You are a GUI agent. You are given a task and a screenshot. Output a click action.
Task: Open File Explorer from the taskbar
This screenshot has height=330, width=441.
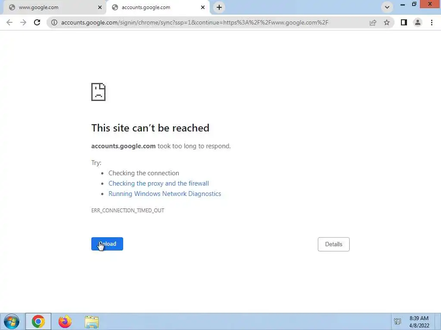coord(92,321)
